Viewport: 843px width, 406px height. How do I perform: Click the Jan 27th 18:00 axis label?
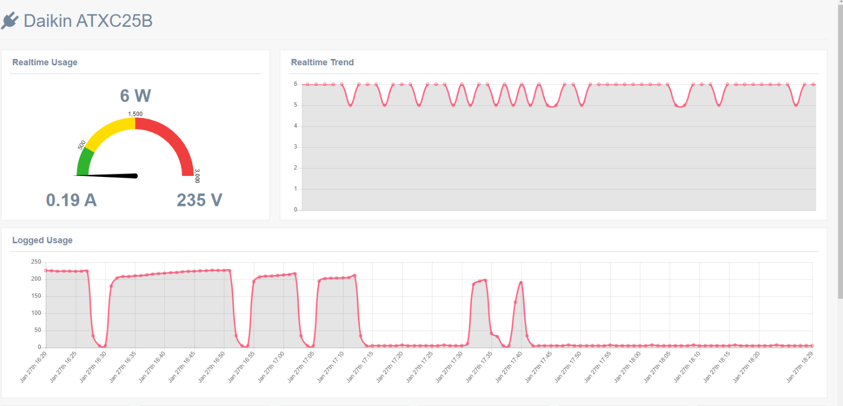[628, 367]
